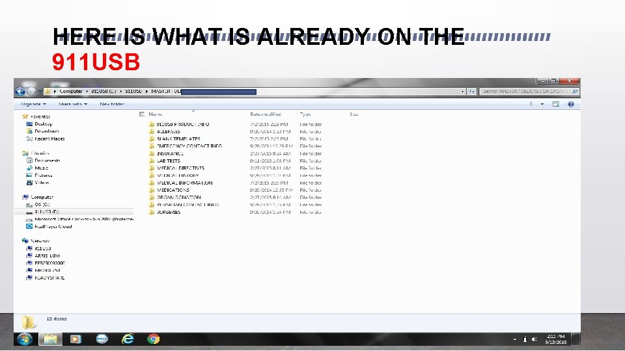Select the MEDICAL HISTORY folder

click(x=177, y=175)
